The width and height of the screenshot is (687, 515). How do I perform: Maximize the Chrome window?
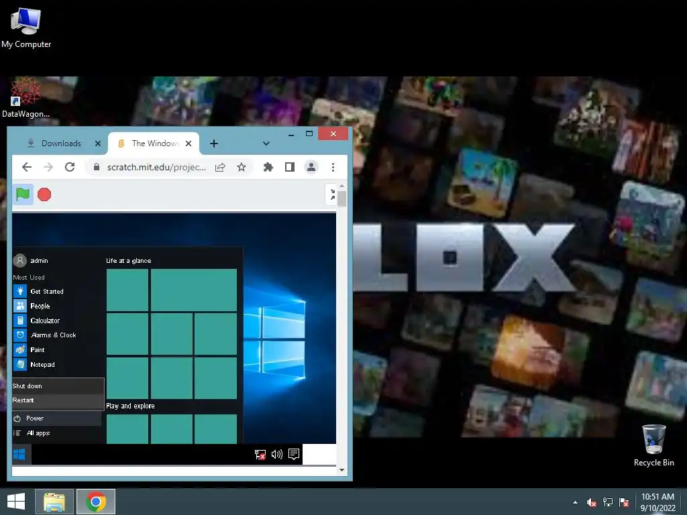(309, 134)
